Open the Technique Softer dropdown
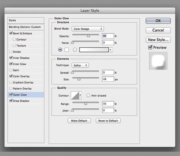 (x=80, y=65)
